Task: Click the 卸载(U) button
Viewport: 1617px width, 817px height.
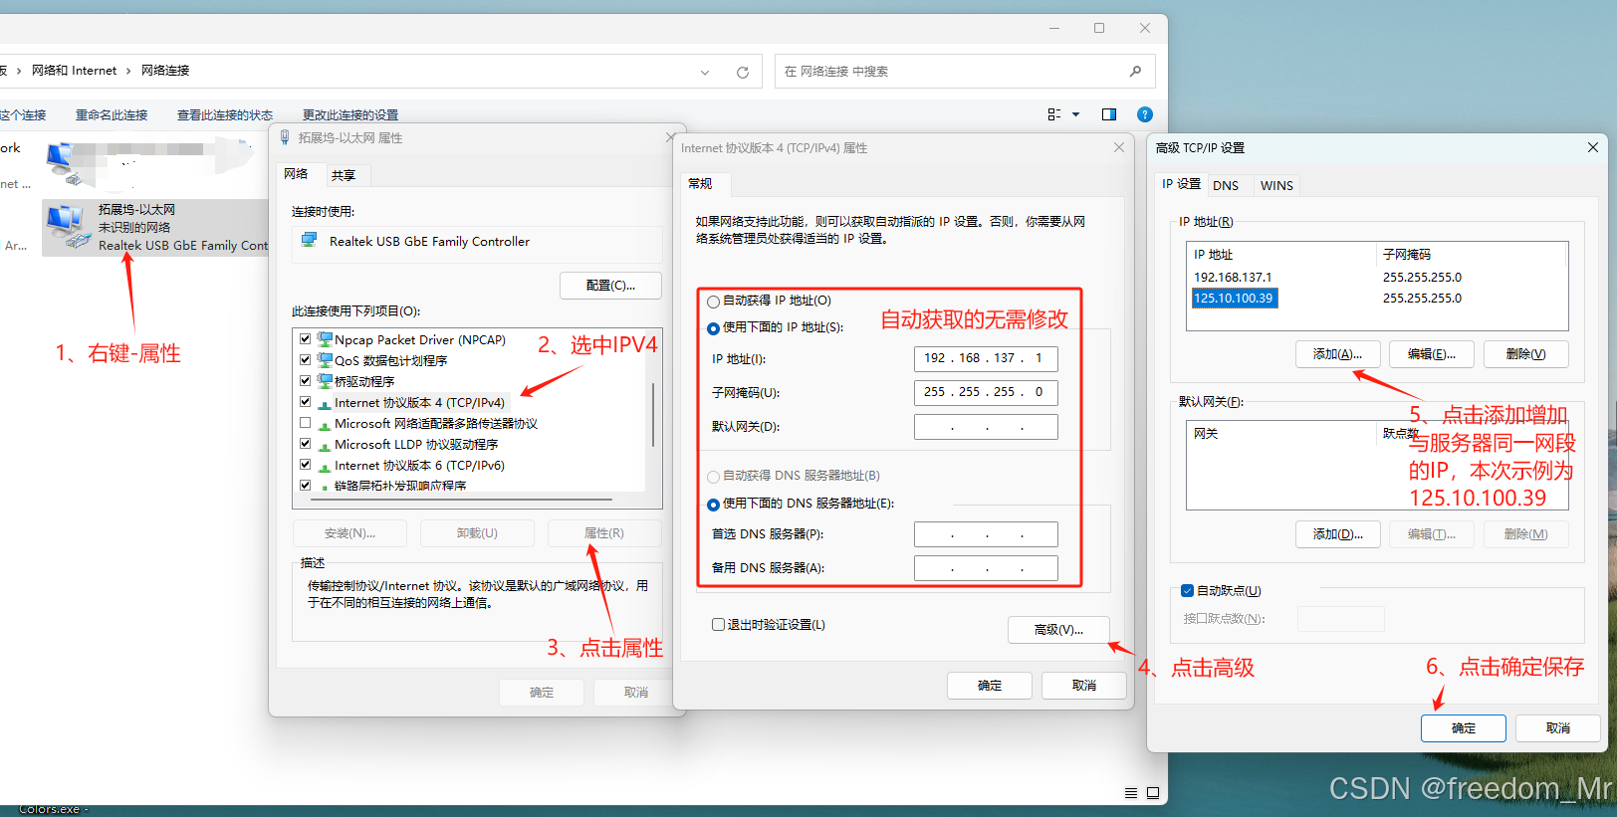Action: (x=477, y=533)
